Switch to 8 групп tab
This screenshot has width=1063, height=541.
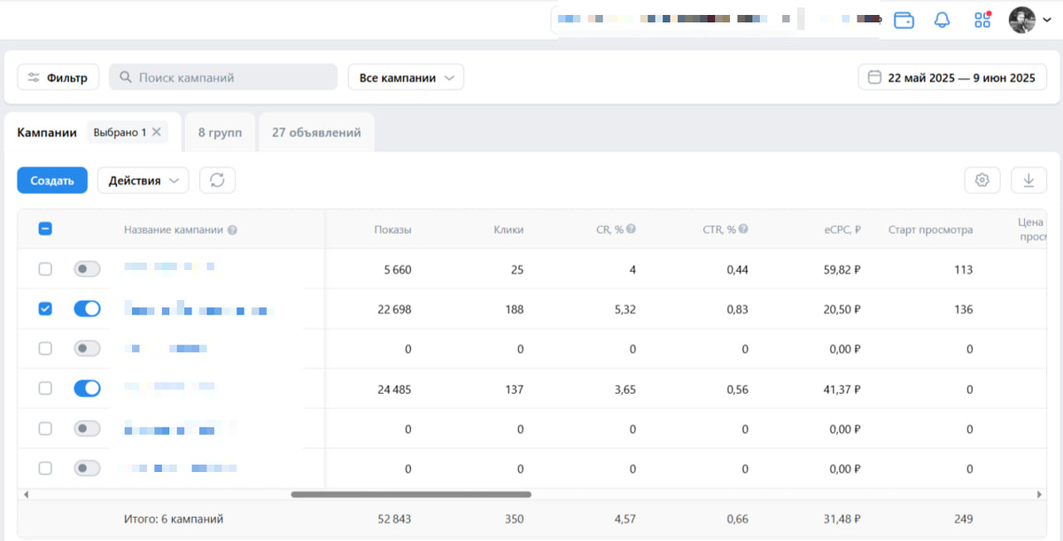click(220, 132)
